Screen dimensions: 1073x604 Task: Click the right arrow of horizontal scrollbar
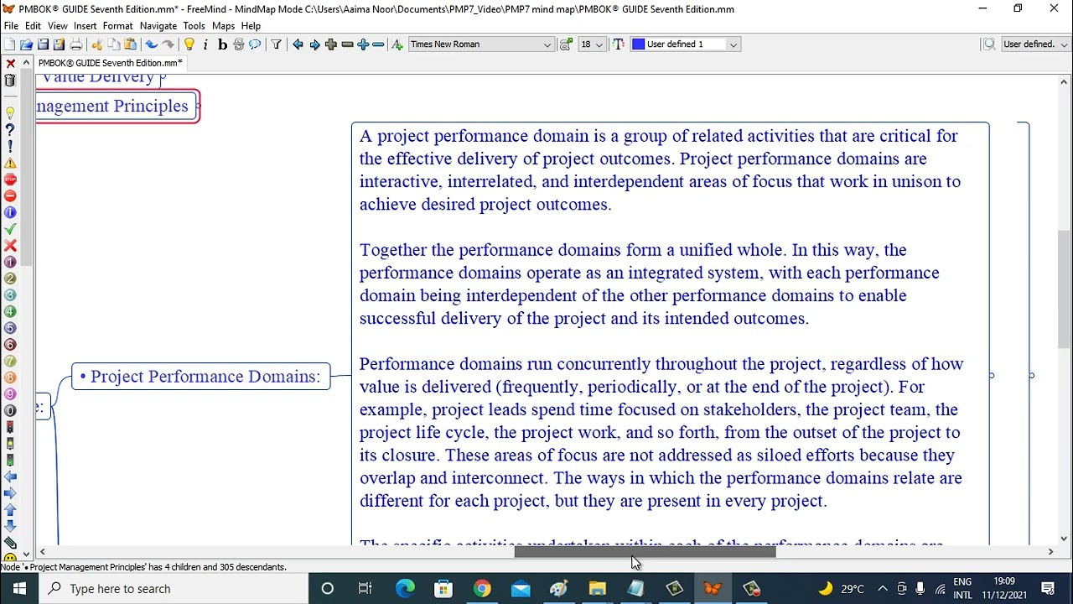click(x=1050, y=552)
